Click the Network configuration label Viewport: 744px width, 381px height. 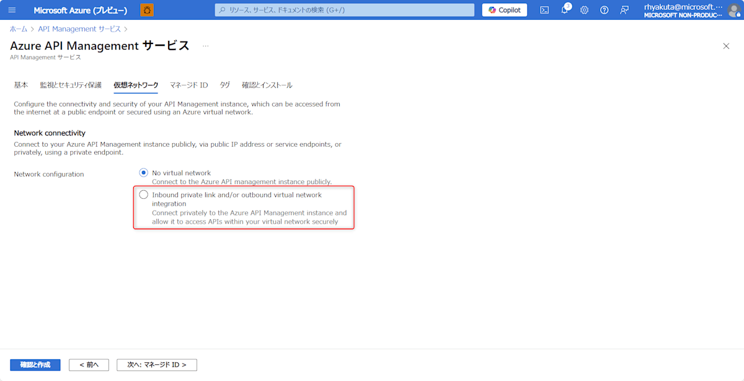pos(49,175)
